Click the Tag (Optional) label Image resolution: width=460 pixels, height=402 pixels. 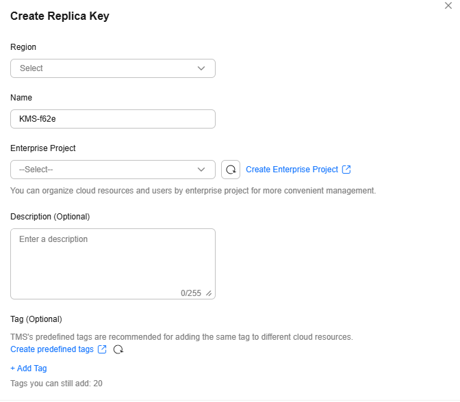coord(36,319)
